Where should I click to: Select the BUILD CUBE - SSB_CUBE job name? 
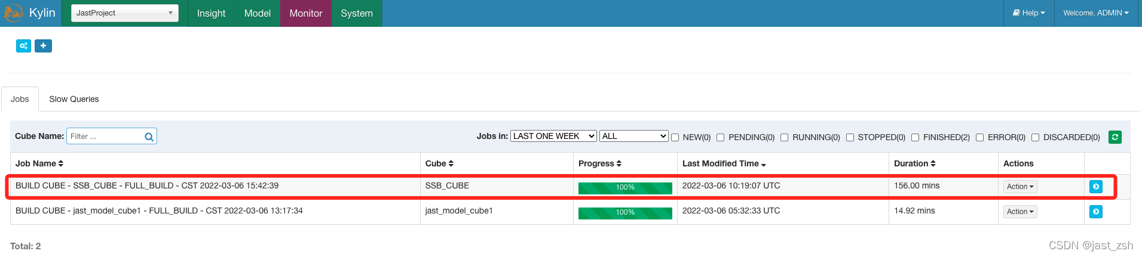pyautogui.click(x=147, y=185)
